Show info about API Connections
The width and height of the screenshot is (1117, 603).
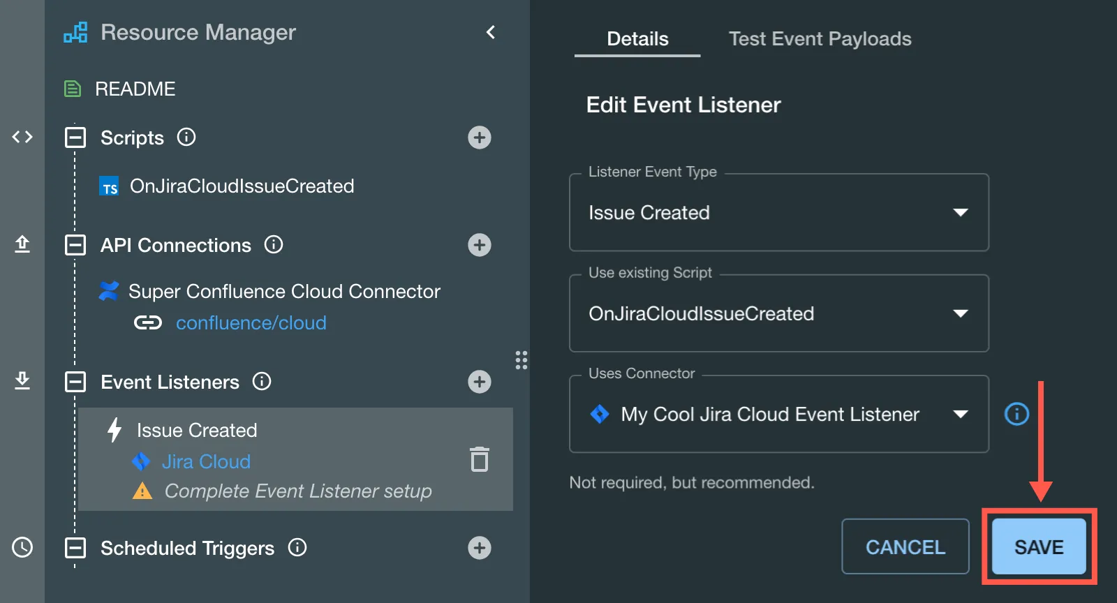coord(274,244)
